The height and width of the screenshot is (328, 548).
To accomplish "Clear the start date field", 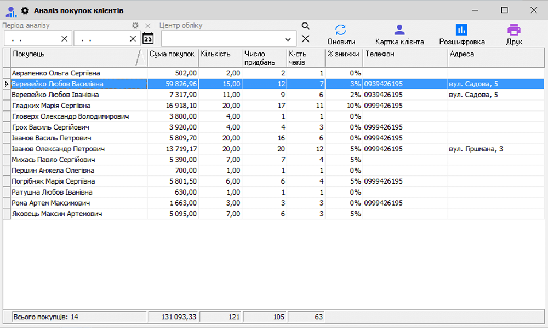I will point(64,39).
